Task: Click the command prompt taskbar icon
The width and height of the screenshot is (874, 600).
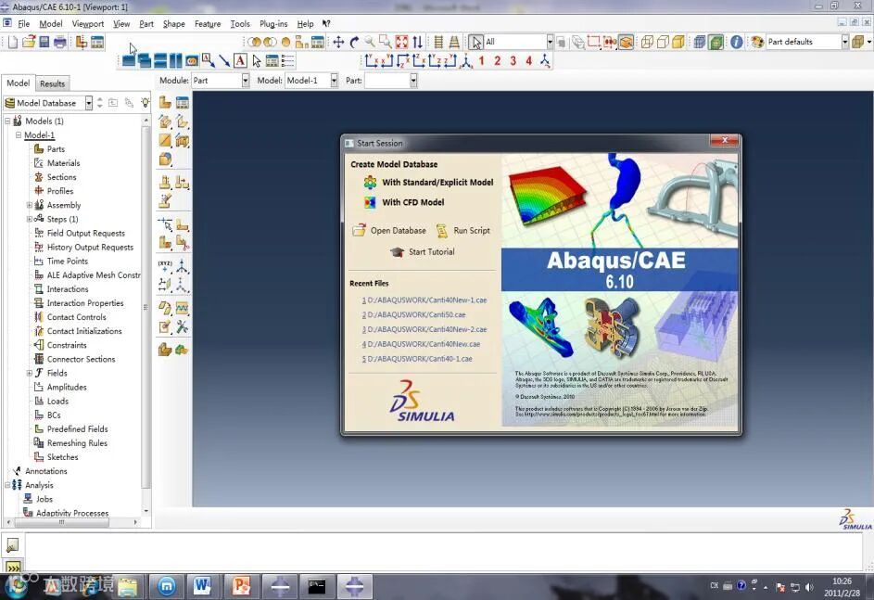Action: (x=317, y=586)
